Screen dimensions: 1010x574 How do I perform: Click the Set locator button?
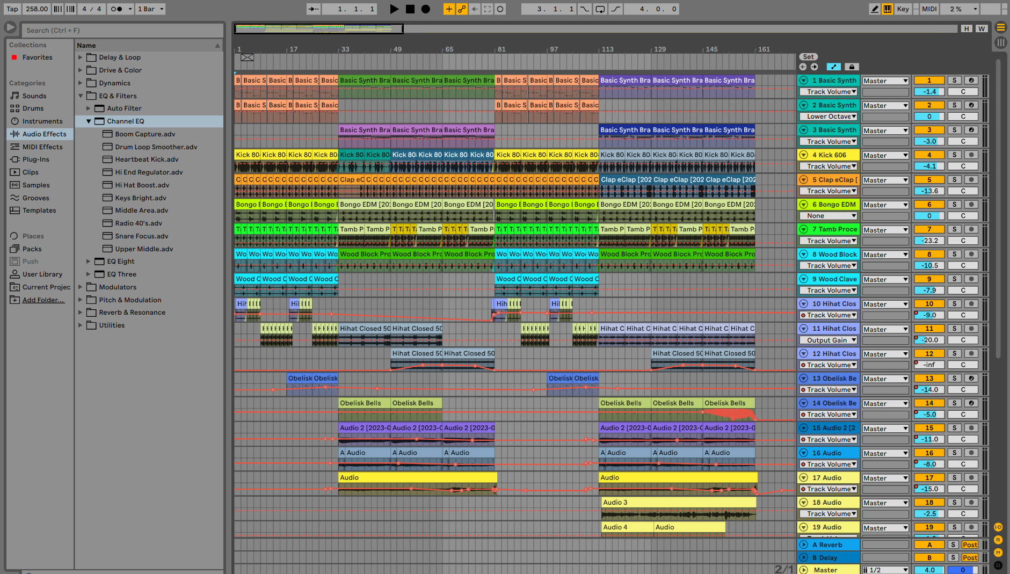coord(808,57)
